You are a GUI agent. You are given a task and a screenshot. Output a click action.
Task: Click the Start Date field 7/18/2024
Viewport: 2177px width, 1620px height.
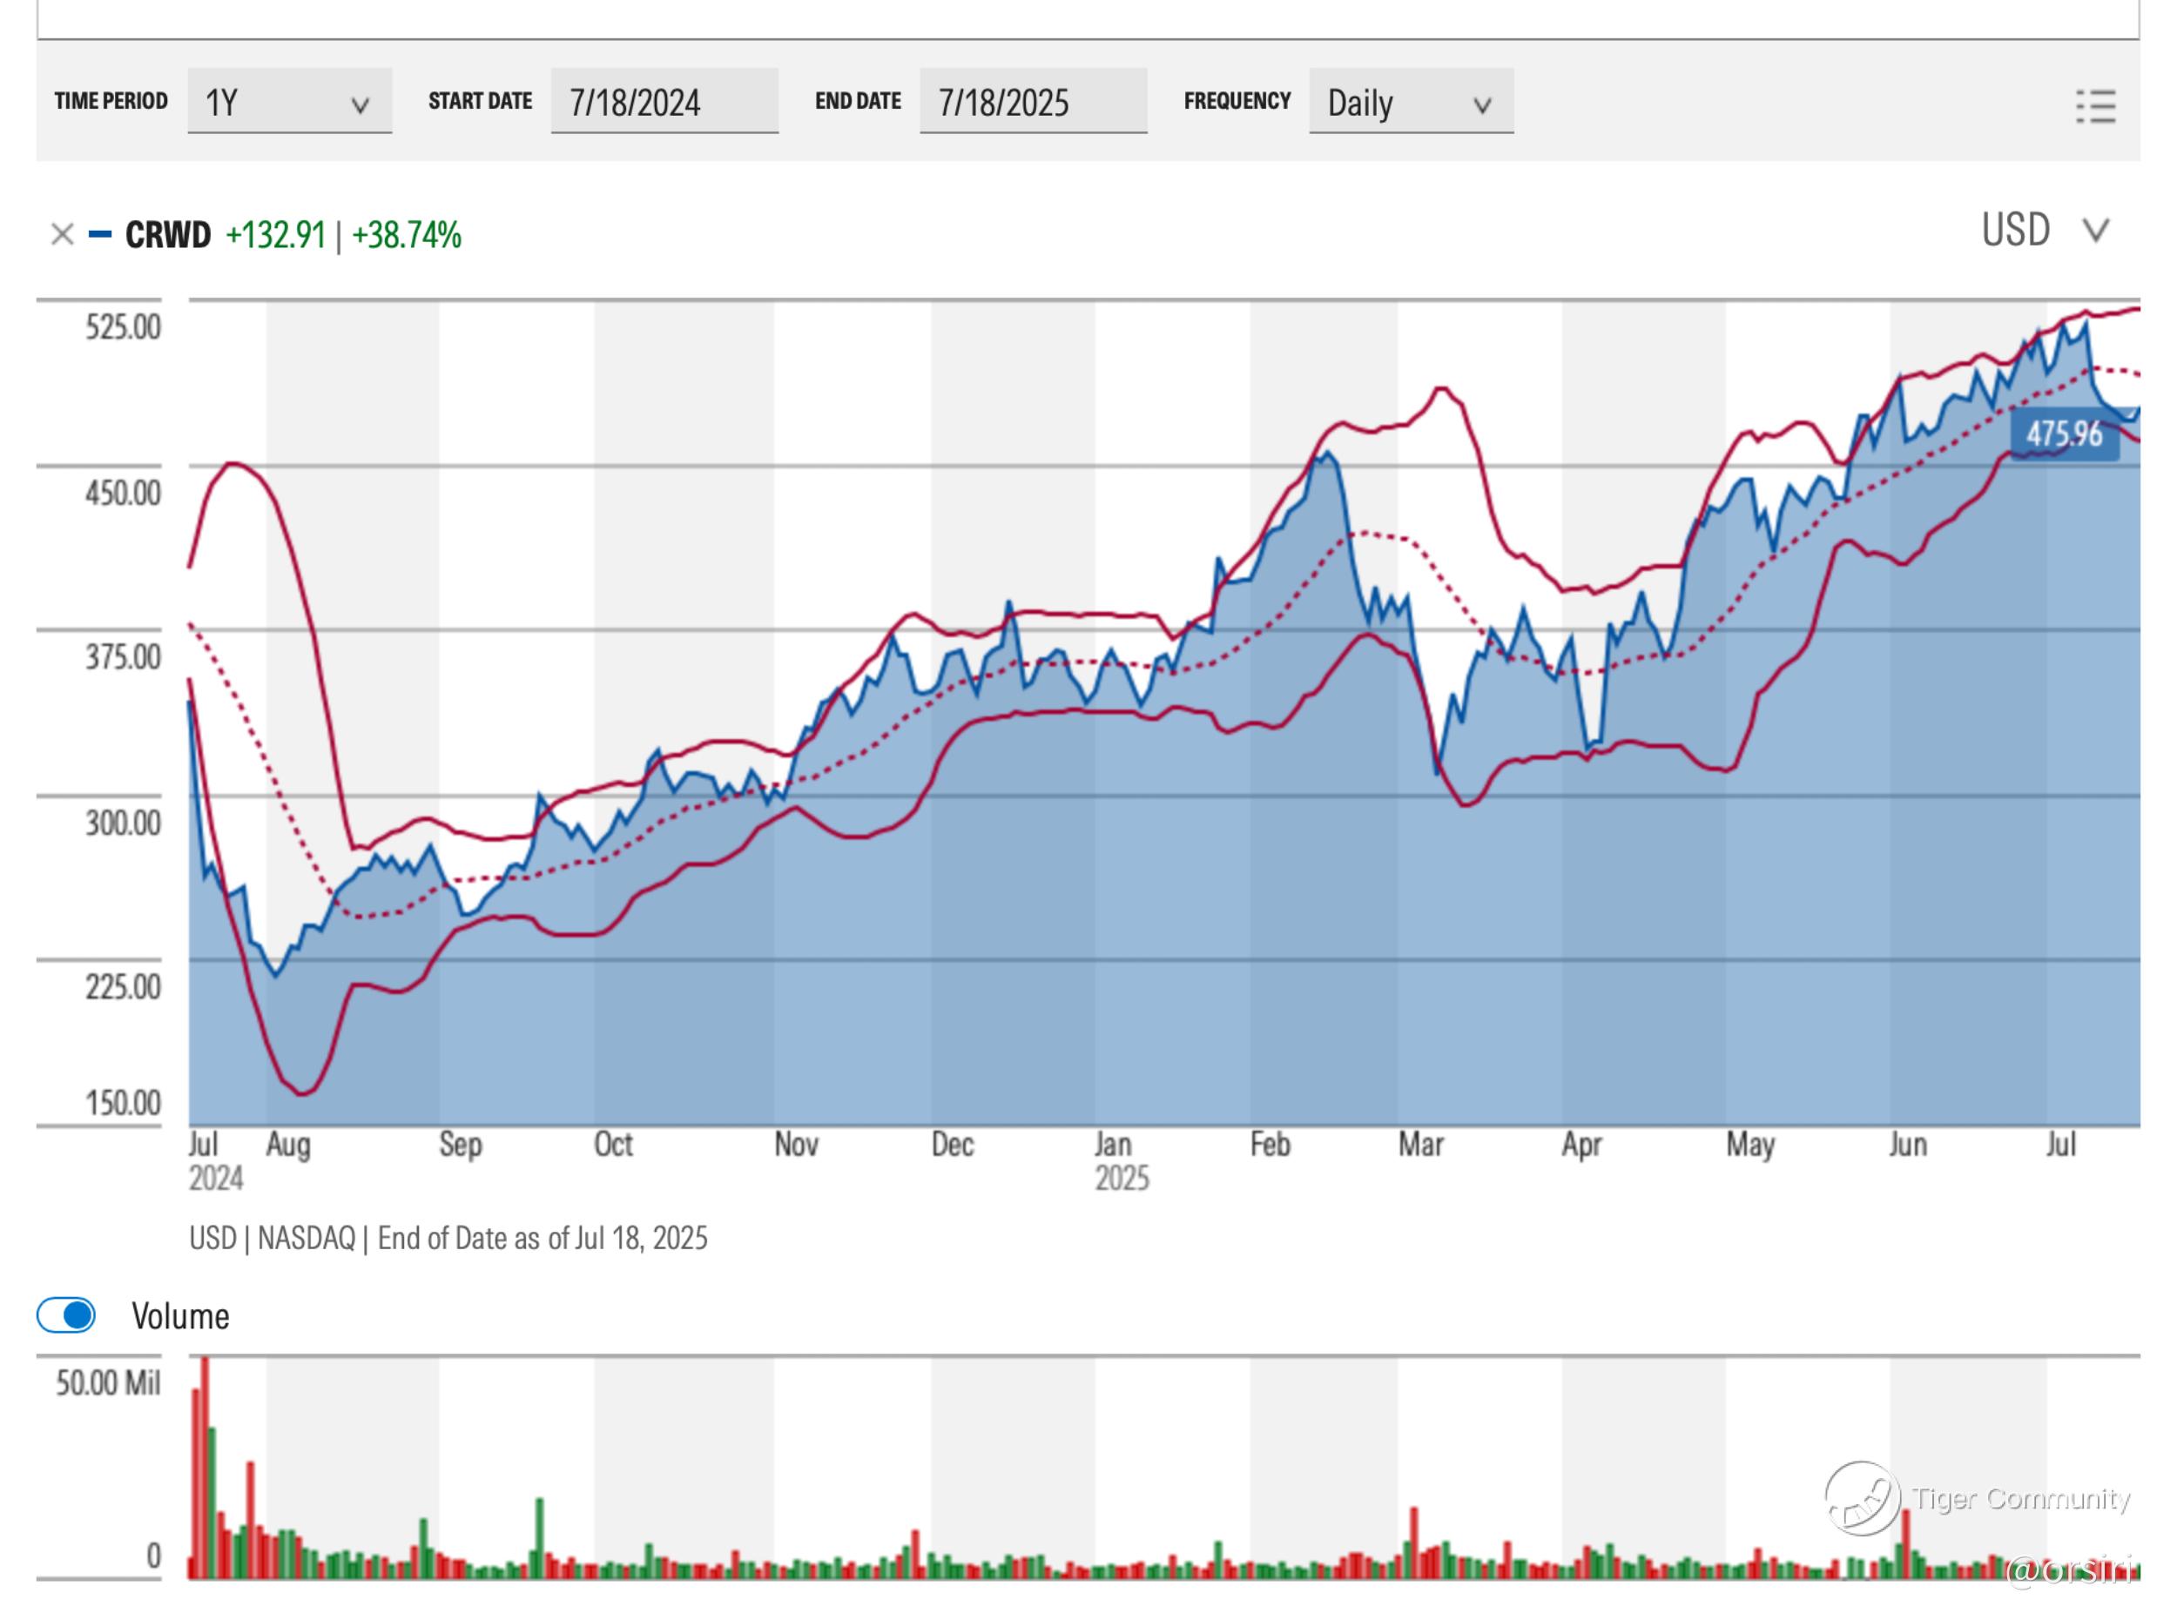click(x=664, y=102)
